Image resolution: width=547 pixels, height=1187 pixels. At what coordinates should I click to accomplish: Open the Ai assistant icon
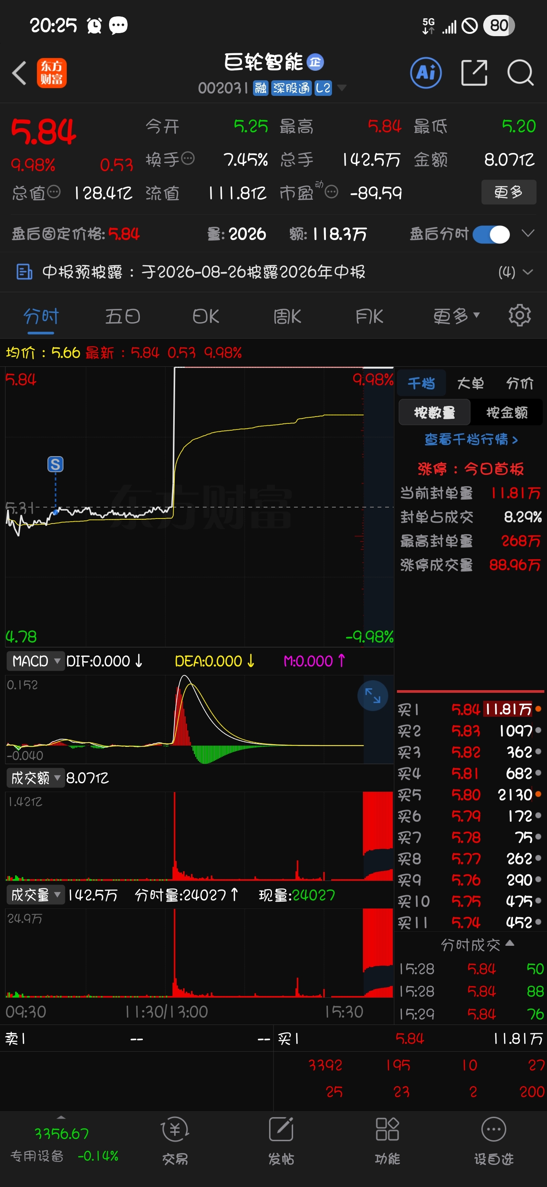click(x=425, y=73)
